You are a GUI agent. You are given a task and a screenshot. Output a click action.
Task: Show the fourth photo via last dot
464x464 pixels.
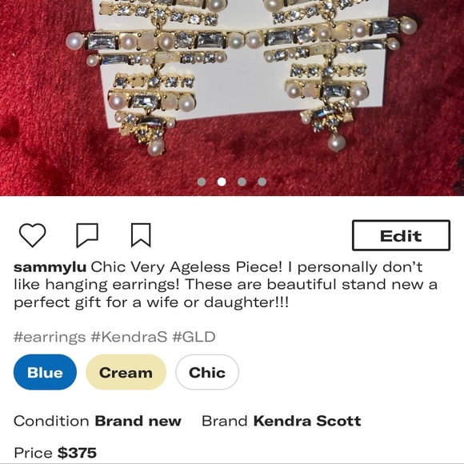click(x=262, y=182)
